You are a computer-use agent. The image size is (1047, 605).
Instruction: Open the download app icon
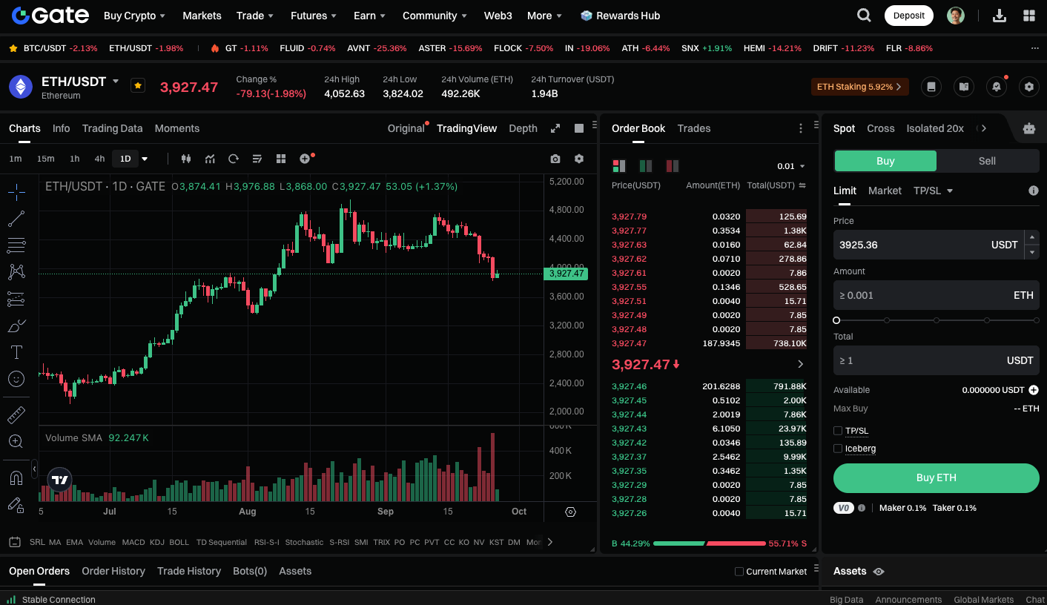(1000, 16)
